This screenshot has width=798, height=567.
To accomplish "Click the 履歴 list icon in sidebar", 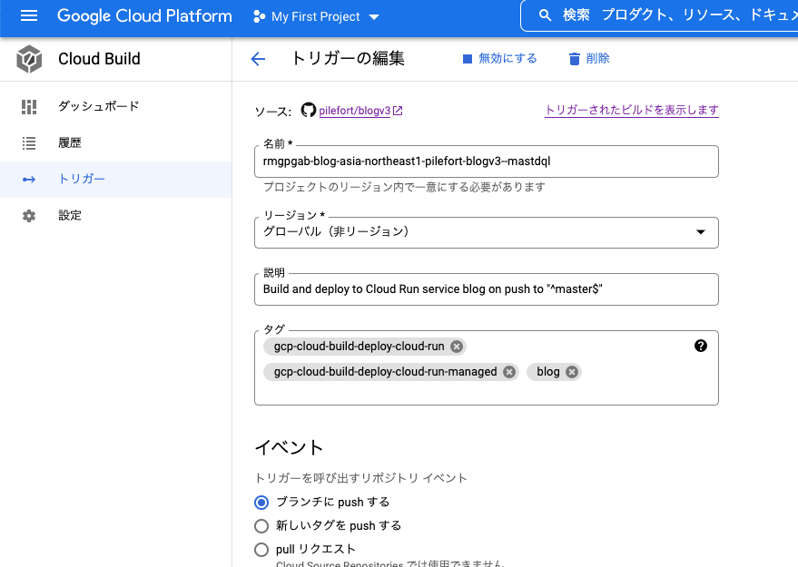I will point(28,142).
